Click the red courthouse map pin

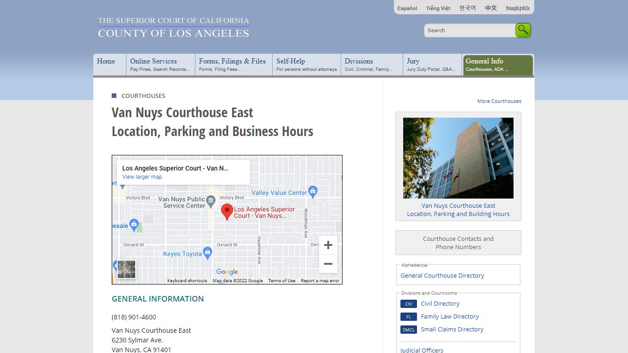[227, 212]
